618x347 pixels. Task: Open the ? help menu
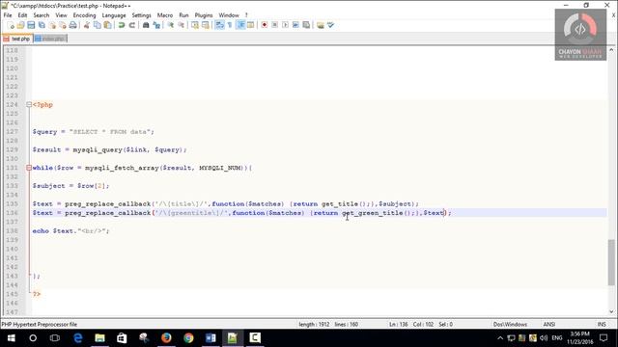pos(246,15)
